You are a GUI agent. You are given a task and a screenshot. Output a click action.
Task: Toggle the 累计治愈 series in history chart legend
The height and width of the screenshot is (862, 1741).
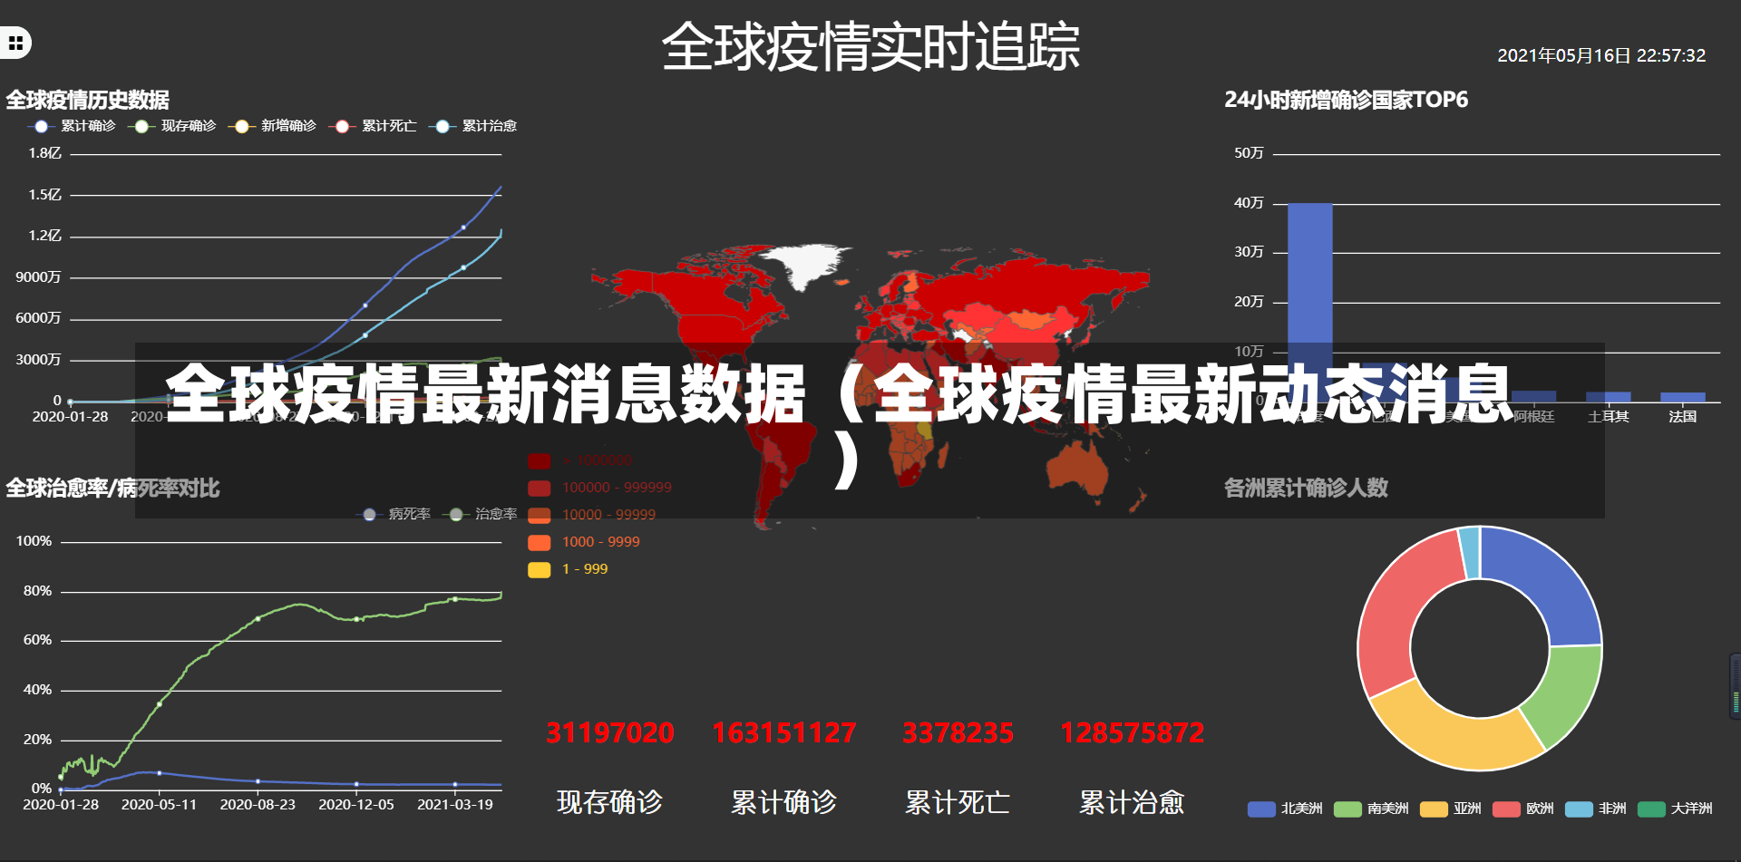474,126
